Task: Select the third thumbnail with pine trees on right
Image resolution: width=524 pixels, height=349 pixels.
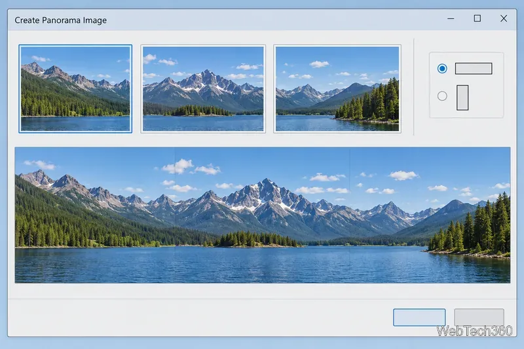Action: coord(337,89)
